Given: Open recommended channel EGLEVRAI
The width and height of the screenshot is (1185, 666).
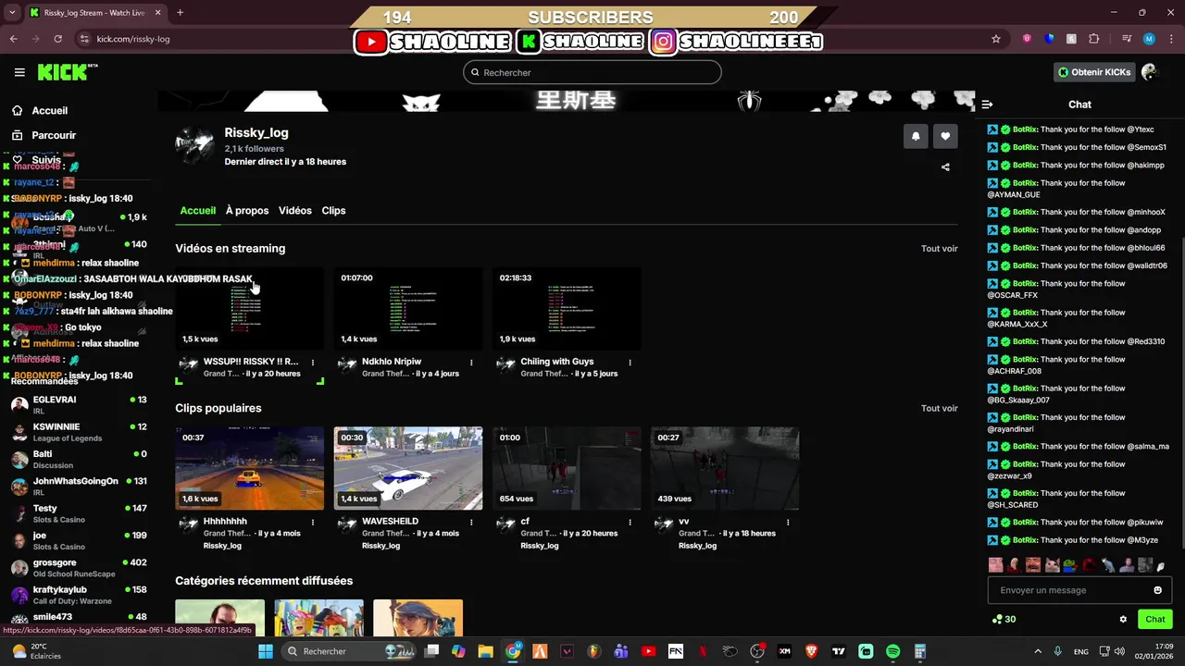Looking at the screenshot, I should (79, 404).
